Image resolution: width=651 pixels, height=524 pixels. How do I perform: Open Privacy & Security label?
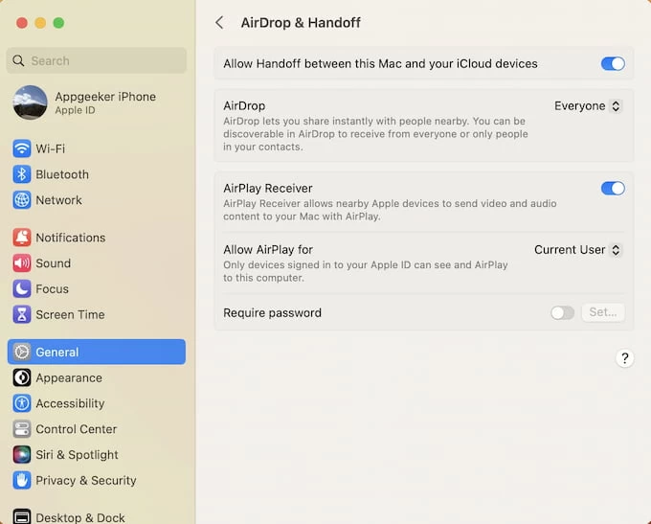click(86, 481)
